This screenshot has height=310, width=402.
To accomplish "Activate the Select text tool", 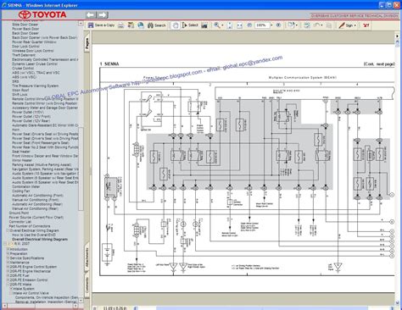I will pyautogui.click(x=190, y=25).
